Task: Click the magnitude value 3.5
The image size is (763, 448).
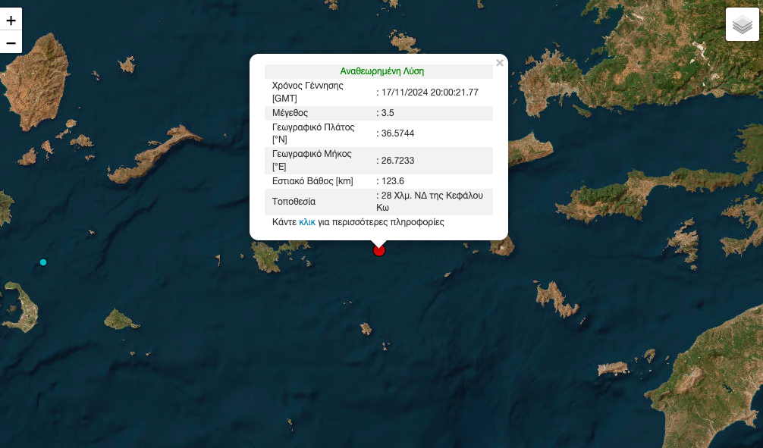Action: [388, 113]
